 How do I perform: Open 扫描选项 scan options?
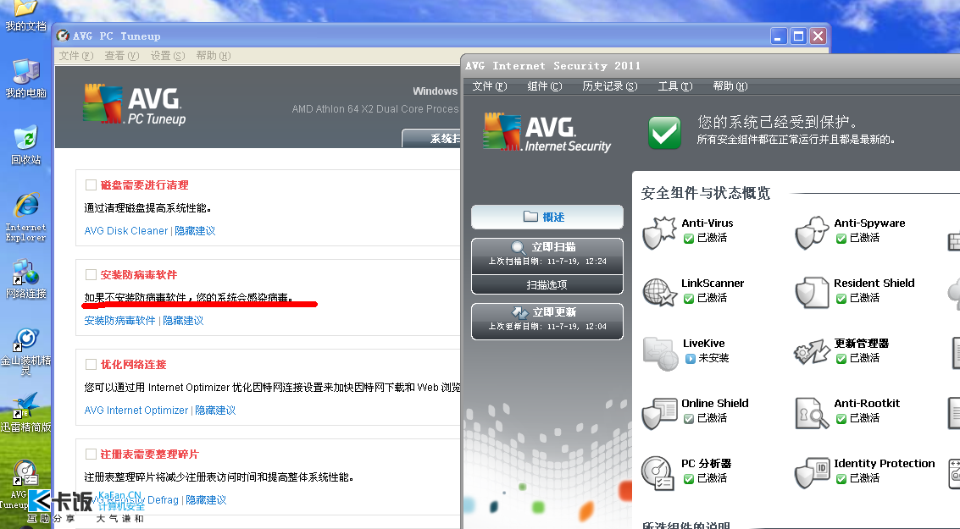(547, 284)
